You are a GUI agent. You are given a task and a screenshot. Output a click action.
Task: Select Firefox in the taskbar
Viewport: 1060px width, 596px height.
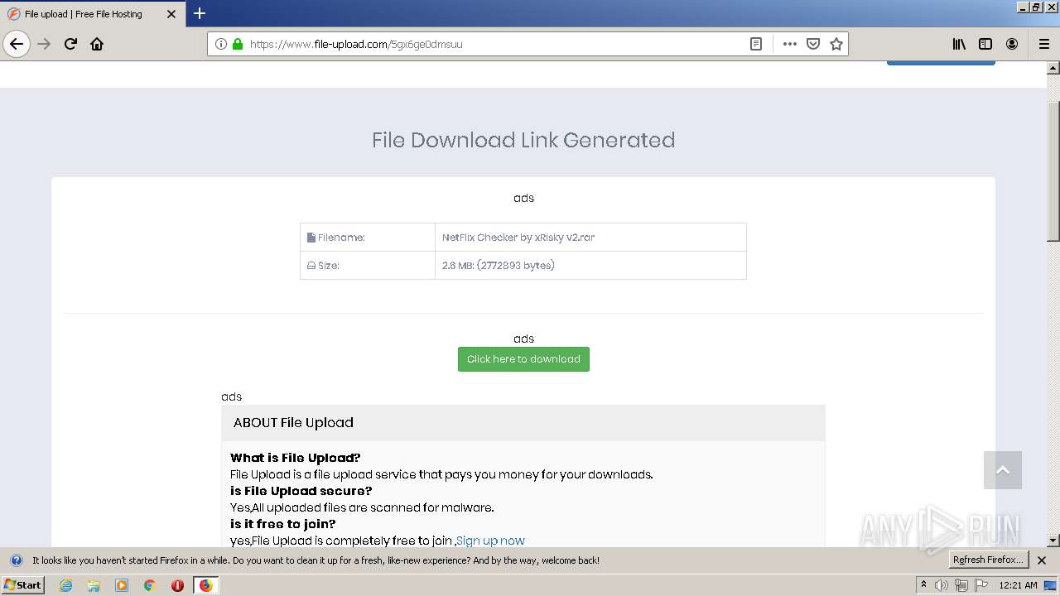205,585
